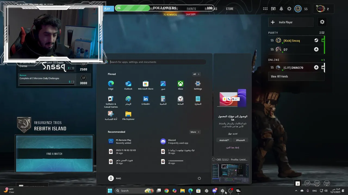Click إخفاء هذا الجزء hide link

pyautogui.click(x=232, y=148)
